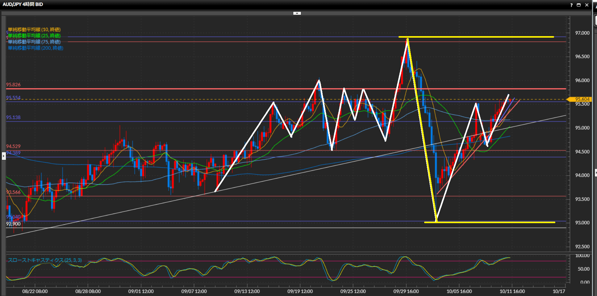The image size is (597, 296).
Task: Close the AUD/JPY chart window
Action: pyautogui.click(x=587, y=5)
